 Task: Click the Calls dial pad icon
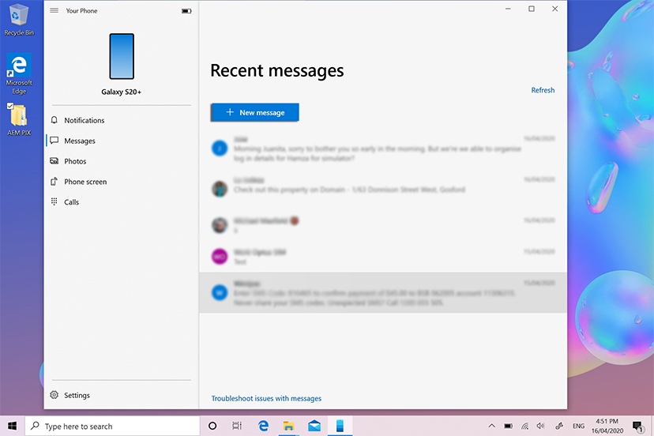(54, 201)
